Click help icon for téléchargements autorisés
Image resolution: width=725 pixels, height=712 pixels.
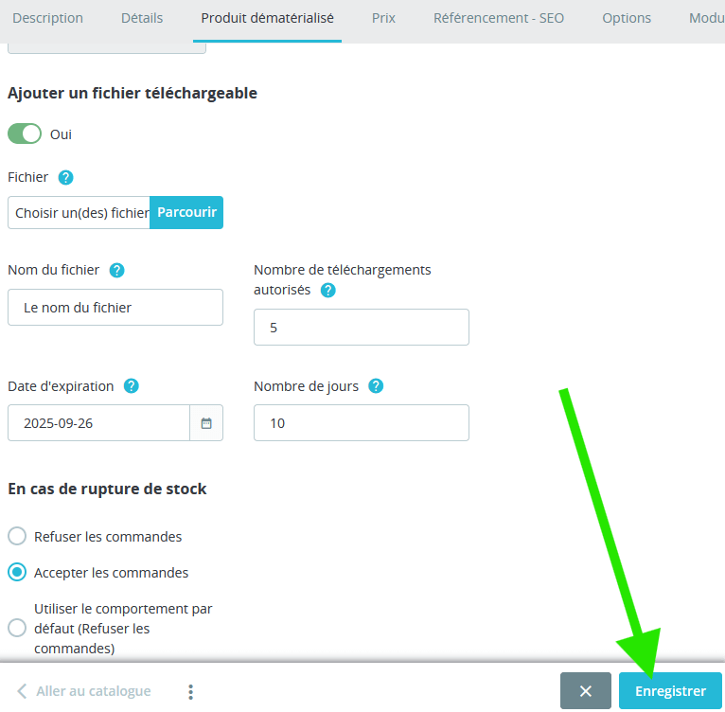(327, 291)
